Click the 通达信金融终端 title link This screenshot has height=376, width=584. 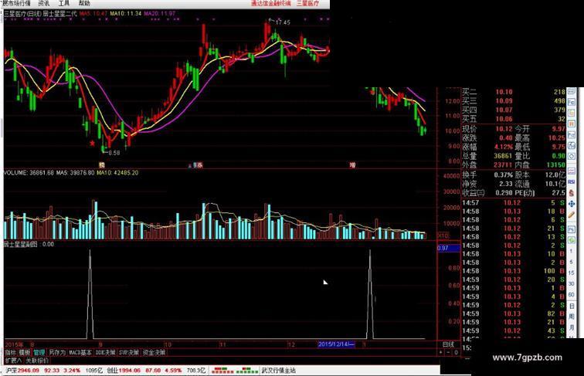click(271, 3)
